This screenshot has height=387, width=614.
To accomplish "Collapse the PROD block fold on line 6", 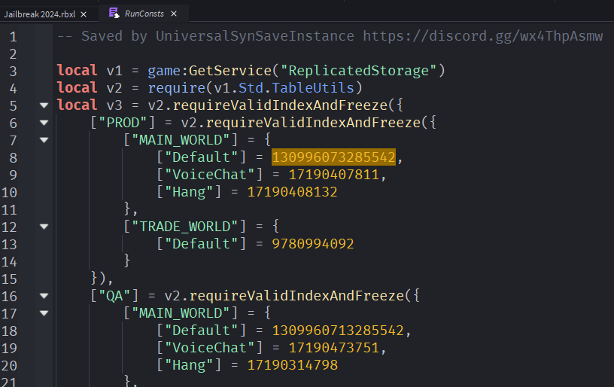I will [x=44, y=123].
